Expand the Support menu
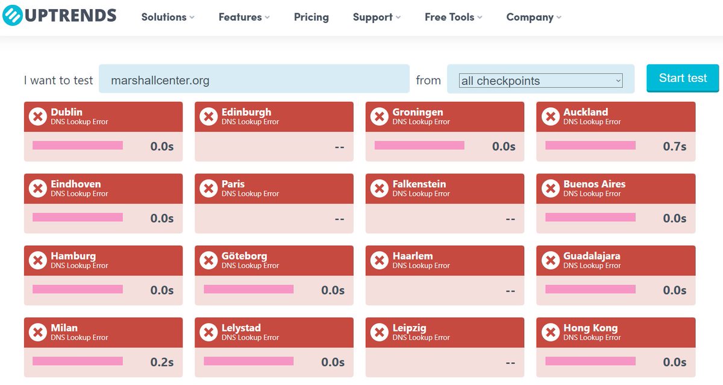 [377, 17]
